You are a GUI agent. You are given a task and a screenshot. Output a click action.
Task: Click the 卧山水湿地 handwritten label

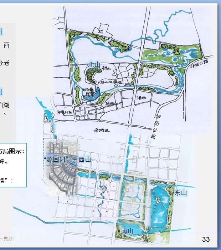click(x=110, y=82)
